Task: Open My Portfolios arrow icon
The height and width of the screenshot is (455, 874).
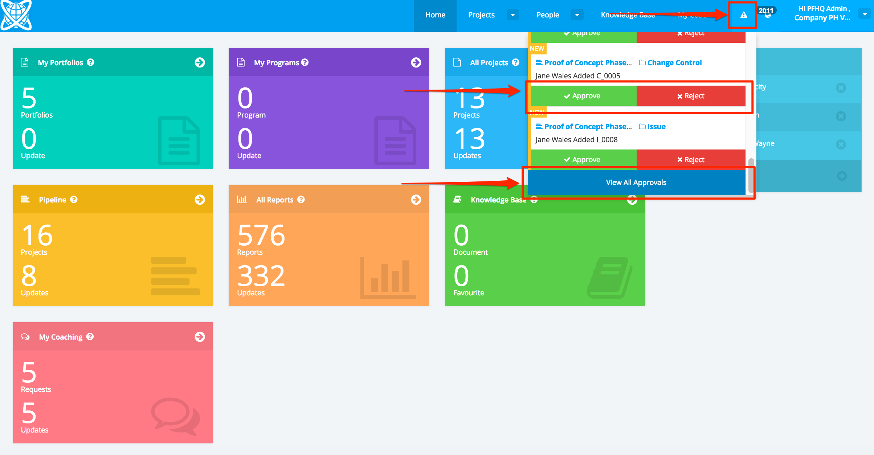Action: 200,62
